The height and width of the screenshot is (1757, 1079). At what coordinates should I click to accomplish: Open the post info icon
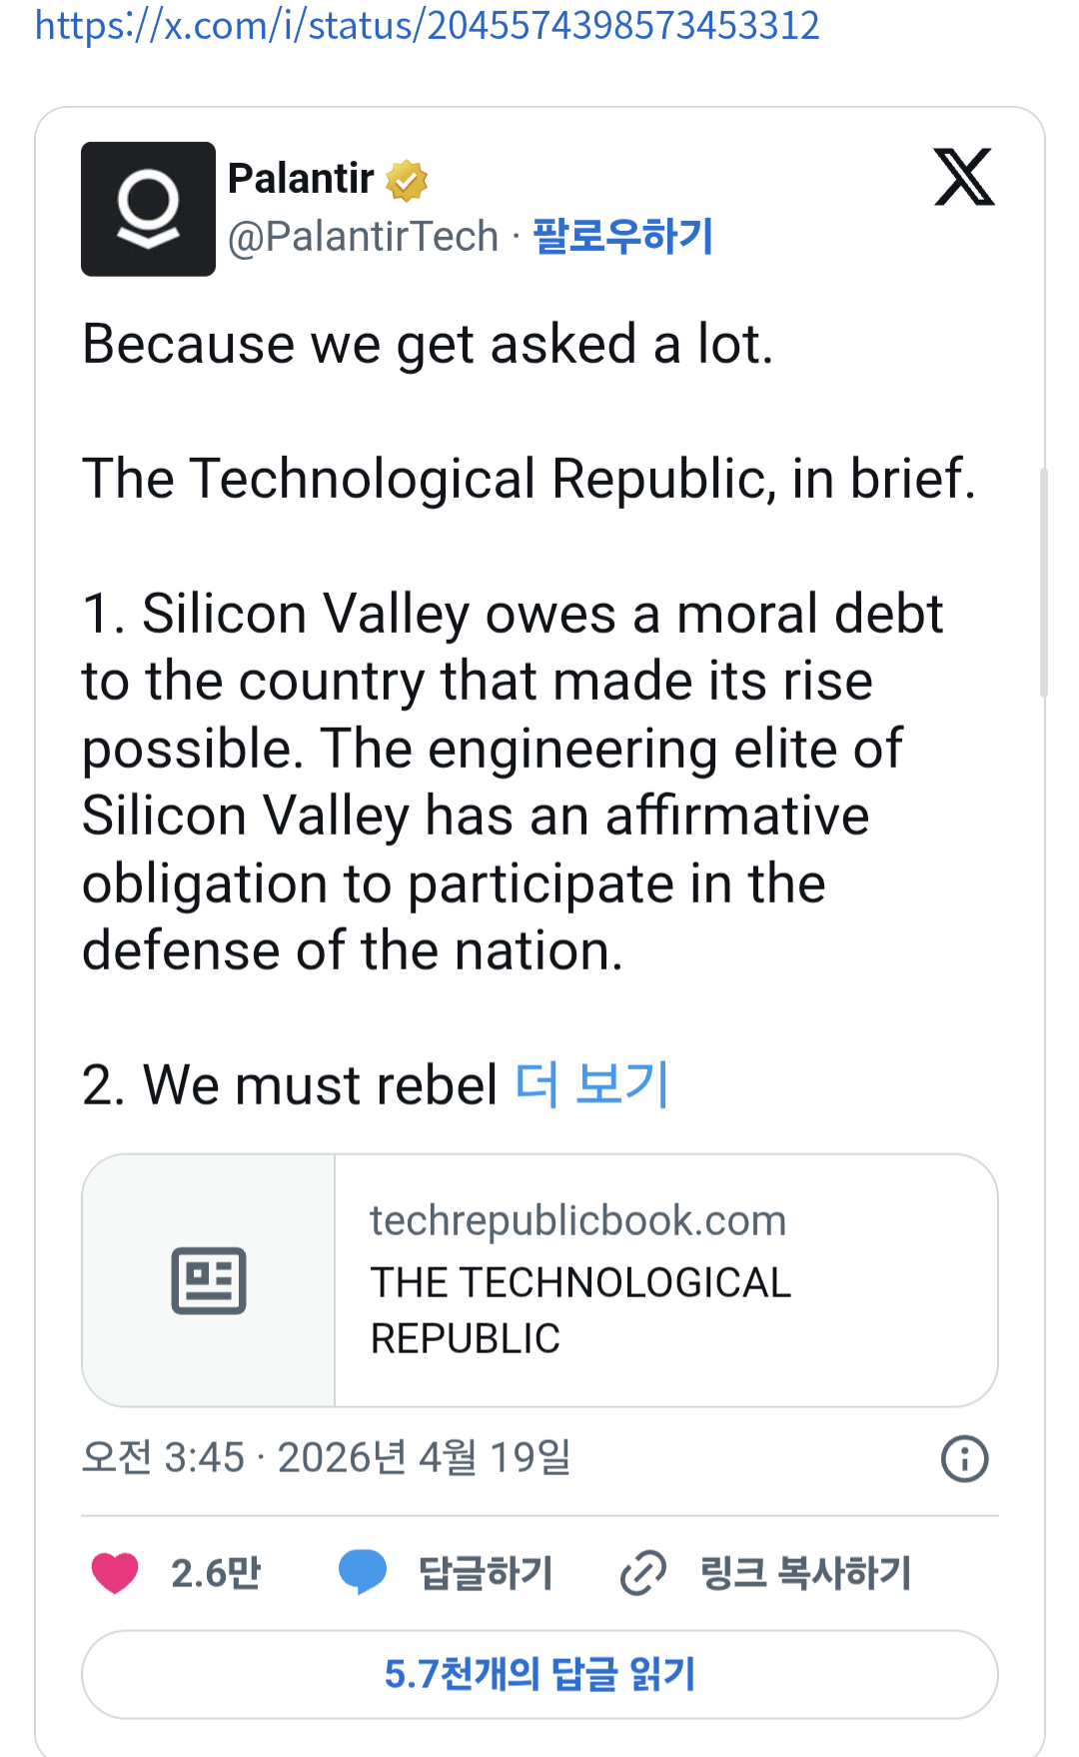point(964,1458)
